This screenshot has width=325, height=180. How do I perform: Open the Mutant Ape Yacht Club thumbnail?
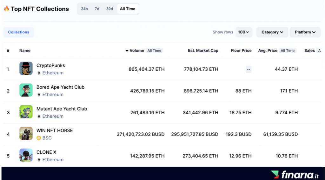(x=26, y=112)
